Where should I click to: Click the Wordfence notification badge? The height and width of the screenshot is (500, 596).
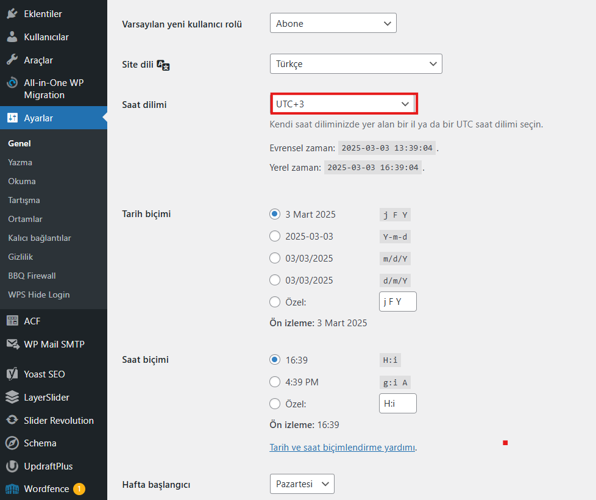coord(79,488)
